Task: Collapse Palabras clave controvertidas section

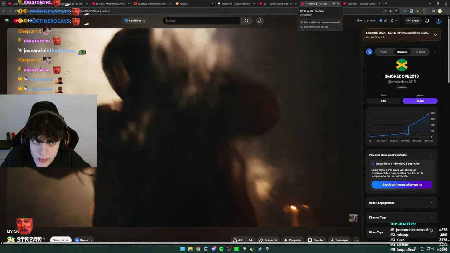Action: (x=432, y=155)
